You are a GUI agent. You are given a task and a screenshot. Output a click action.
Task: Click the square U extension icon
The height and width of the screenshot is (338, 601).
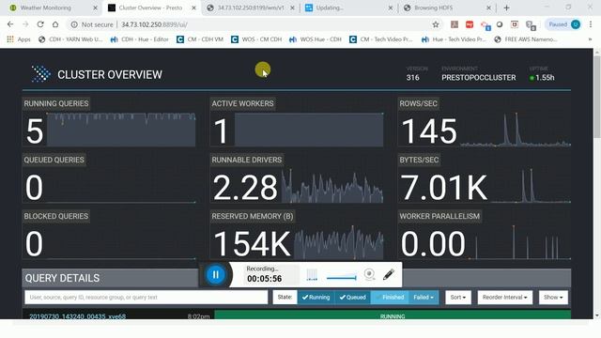(515, 24)
